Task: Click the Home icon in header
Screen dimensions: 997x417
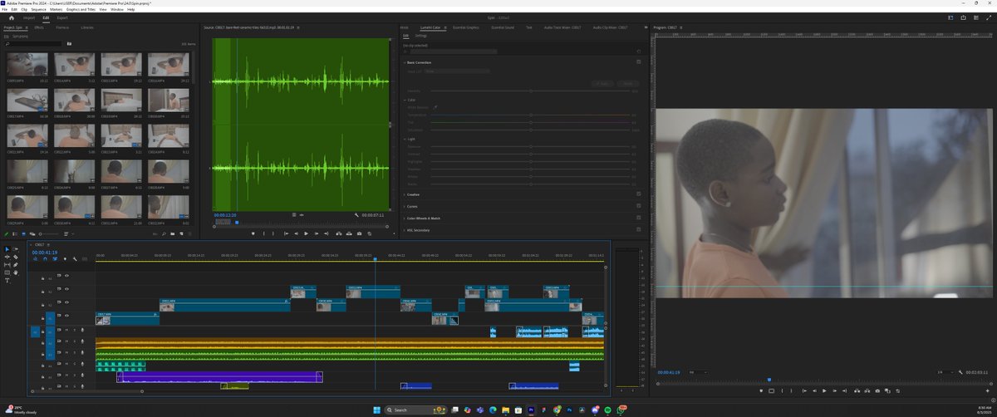Action: (x=11, y=17)
